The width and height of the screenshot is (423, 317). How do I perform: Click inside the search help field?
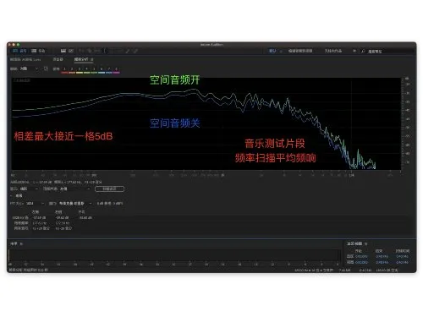389,52
